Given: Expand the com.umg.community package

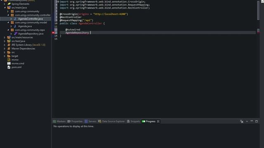Looking at the screenshot, I should (8, 12).
